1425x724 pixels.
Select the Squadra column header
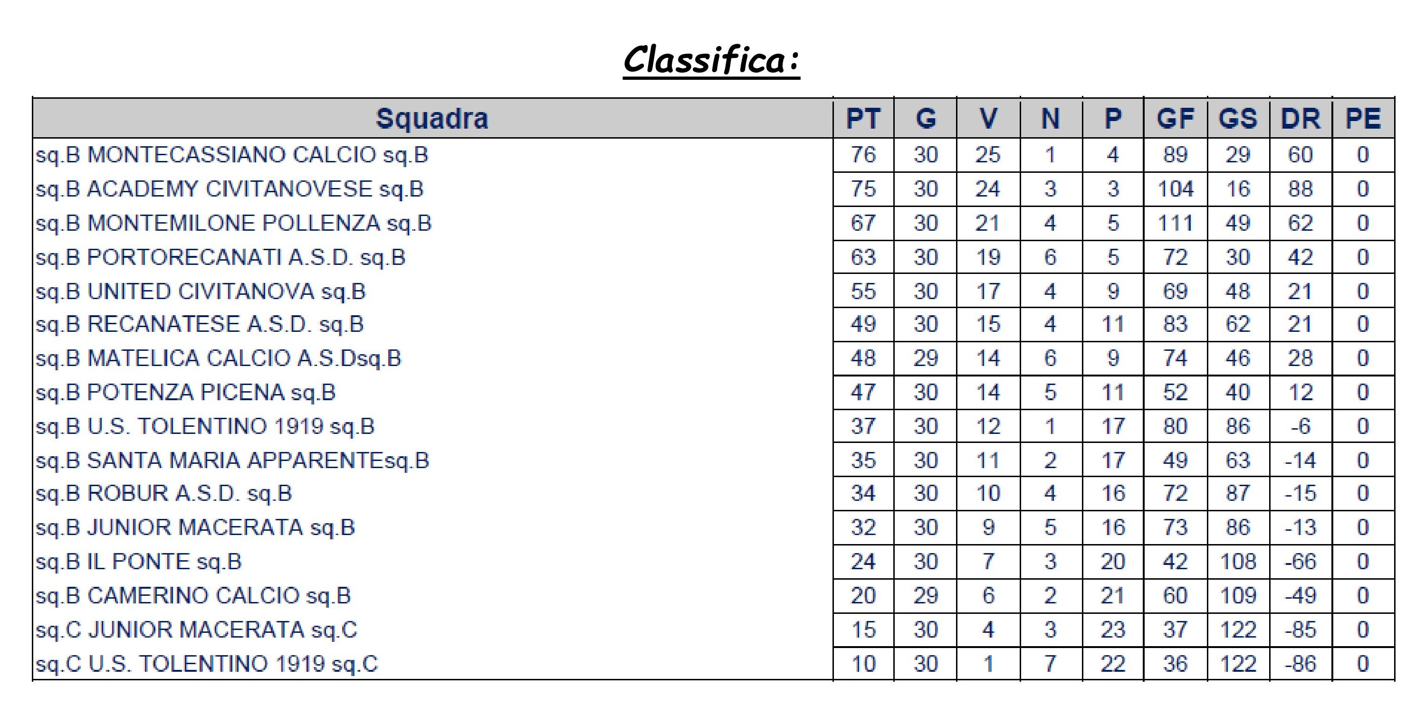432,118
